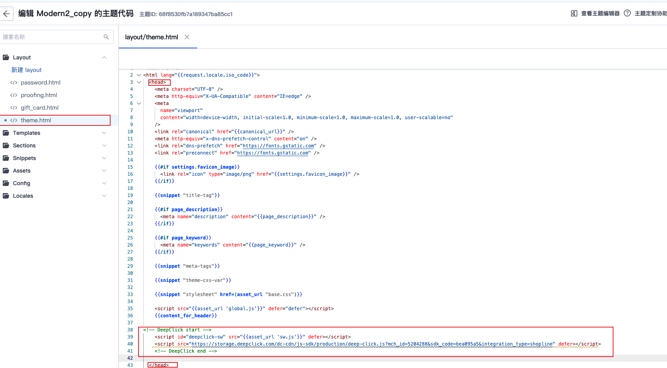The width and height of the screenshot is (667, 368).
Task: Click the Templates folder icon
Action: [6, 133]
